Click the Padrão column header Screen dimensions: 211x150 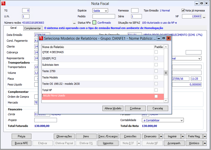click(159, 47)
